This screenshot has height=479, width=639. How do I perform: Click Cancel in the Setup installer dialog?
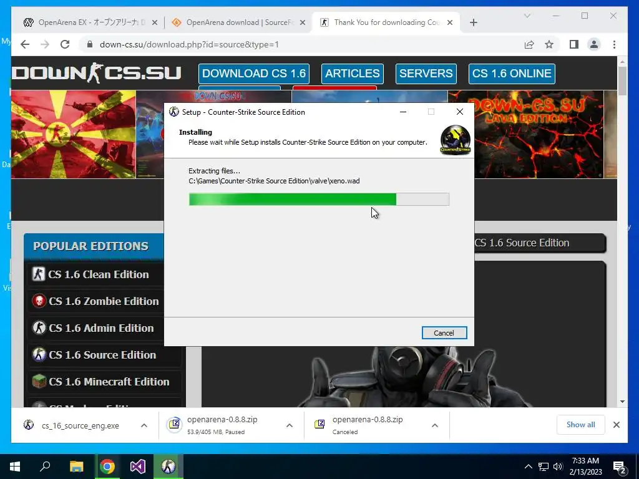click(x=444, y=333)
